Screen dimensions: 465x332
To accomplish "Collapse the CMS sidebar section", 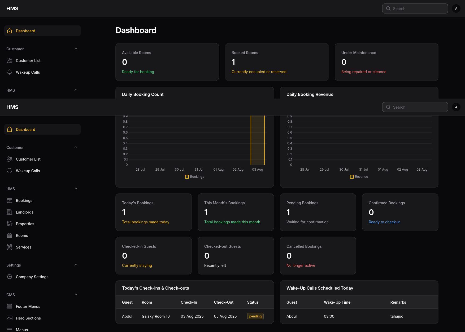I will pos(76,295).
